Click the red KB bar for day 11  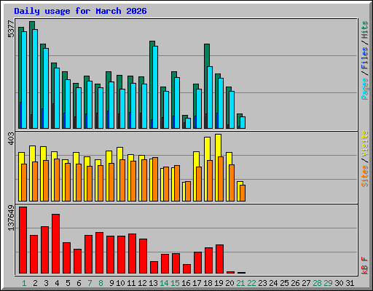point(133,254)
